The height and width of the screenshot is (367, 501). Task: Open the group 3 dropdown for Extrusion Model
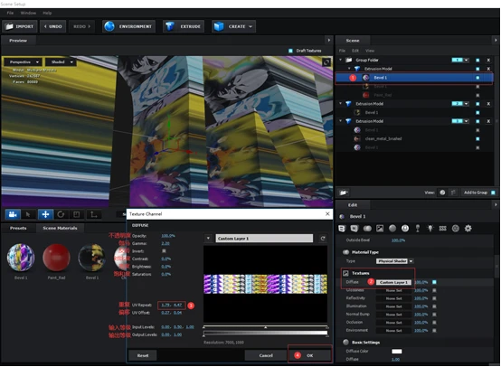(x=467, y=121)
